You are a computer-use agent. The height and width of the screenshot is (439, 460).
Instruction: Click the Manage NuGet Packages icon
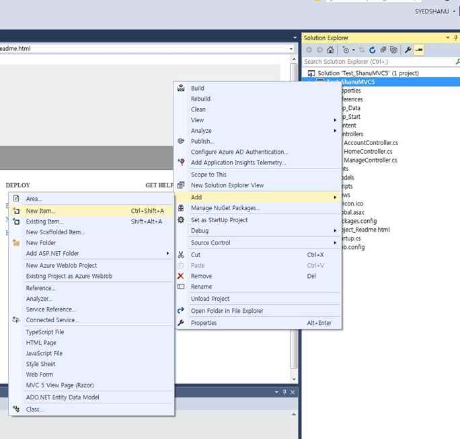(181, 208)
